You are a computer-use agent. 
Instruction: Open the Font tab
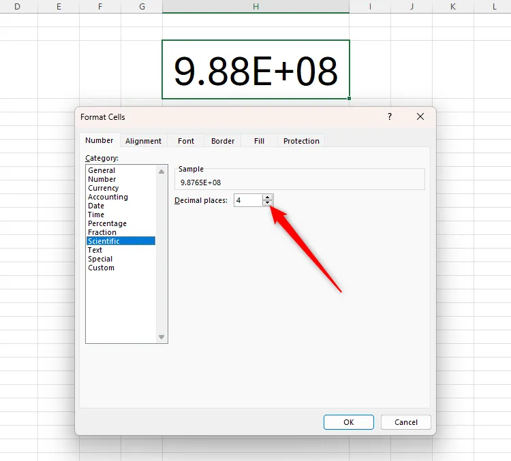(x=186, y=141)
